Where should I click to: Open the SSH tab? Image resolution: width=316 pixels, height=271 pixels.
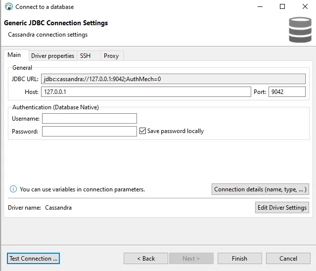(x=85, y=56)
